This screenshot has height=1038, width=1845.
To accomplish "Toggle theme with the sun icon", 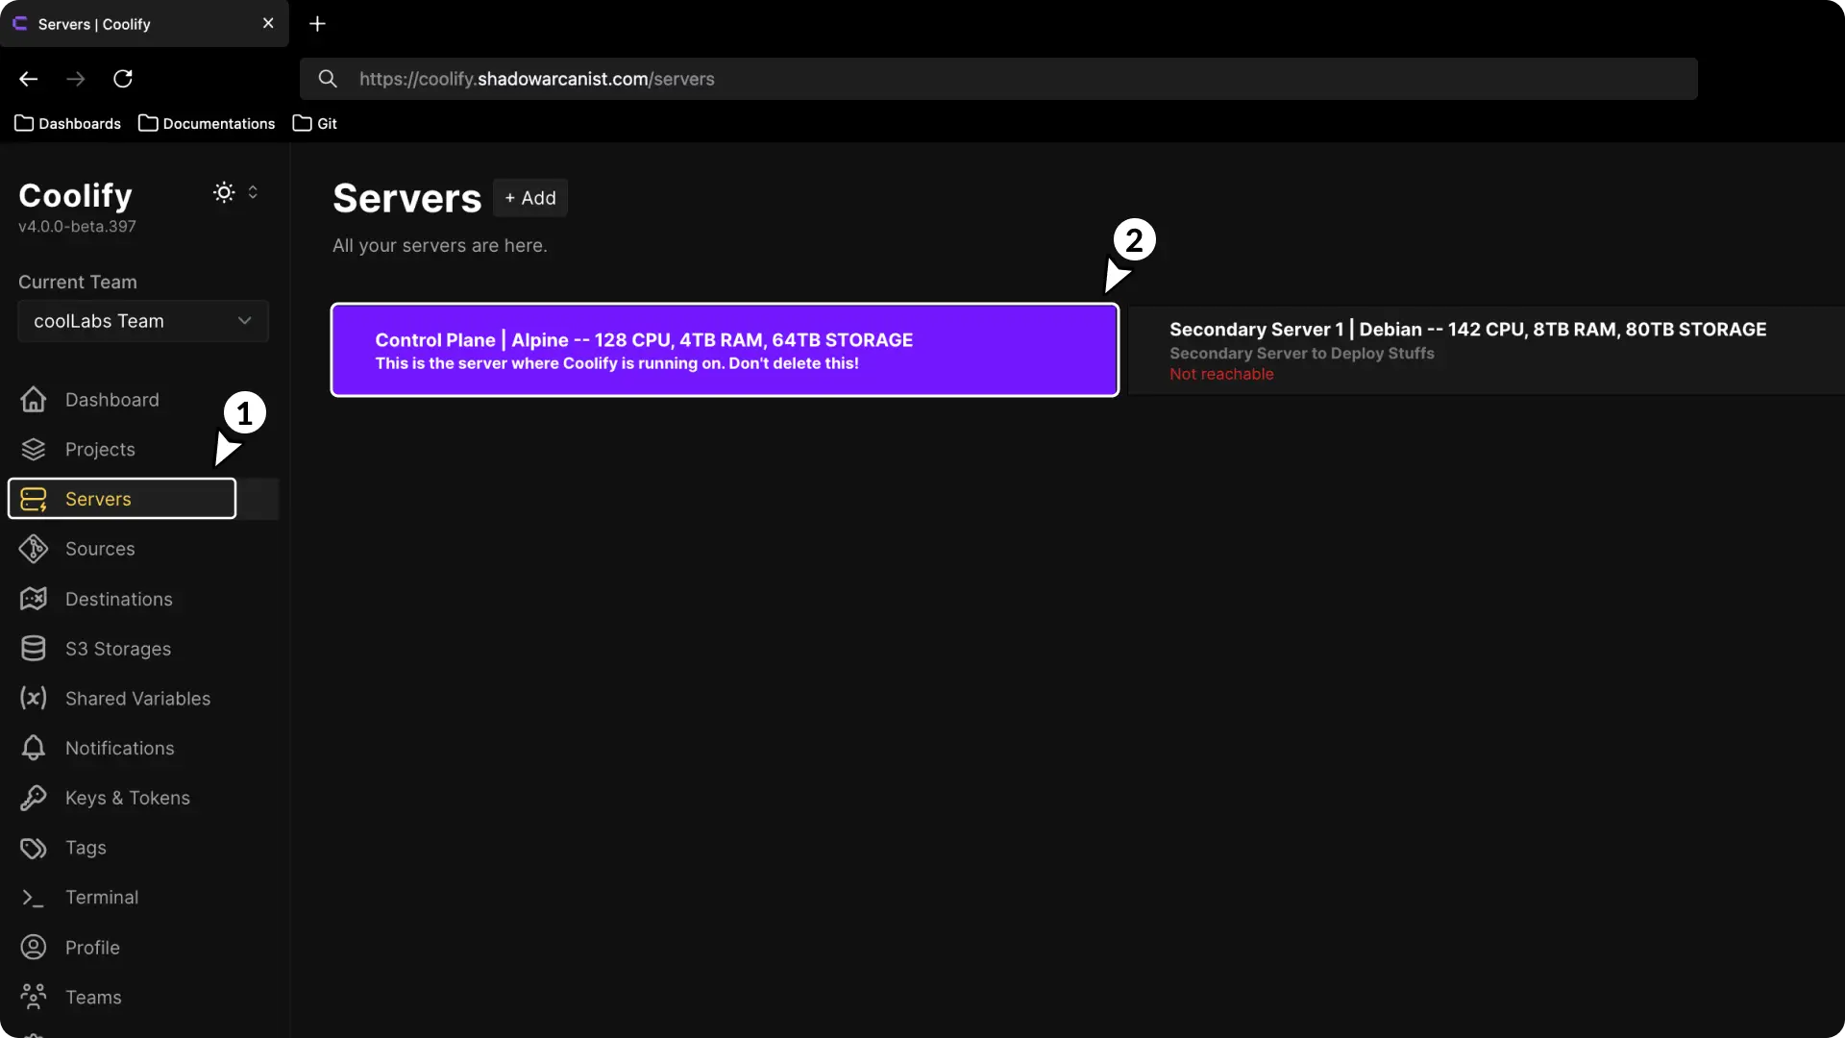I will pyautogui.click(x=224, y=192).
